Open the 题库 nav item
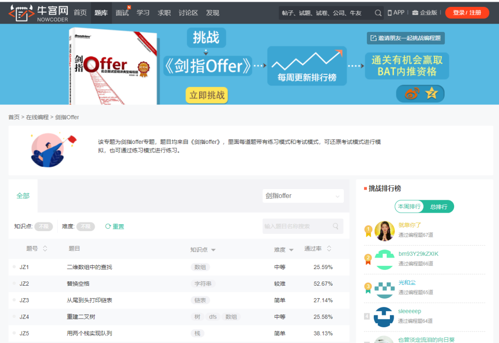The image size is (499, 343). 101,13
